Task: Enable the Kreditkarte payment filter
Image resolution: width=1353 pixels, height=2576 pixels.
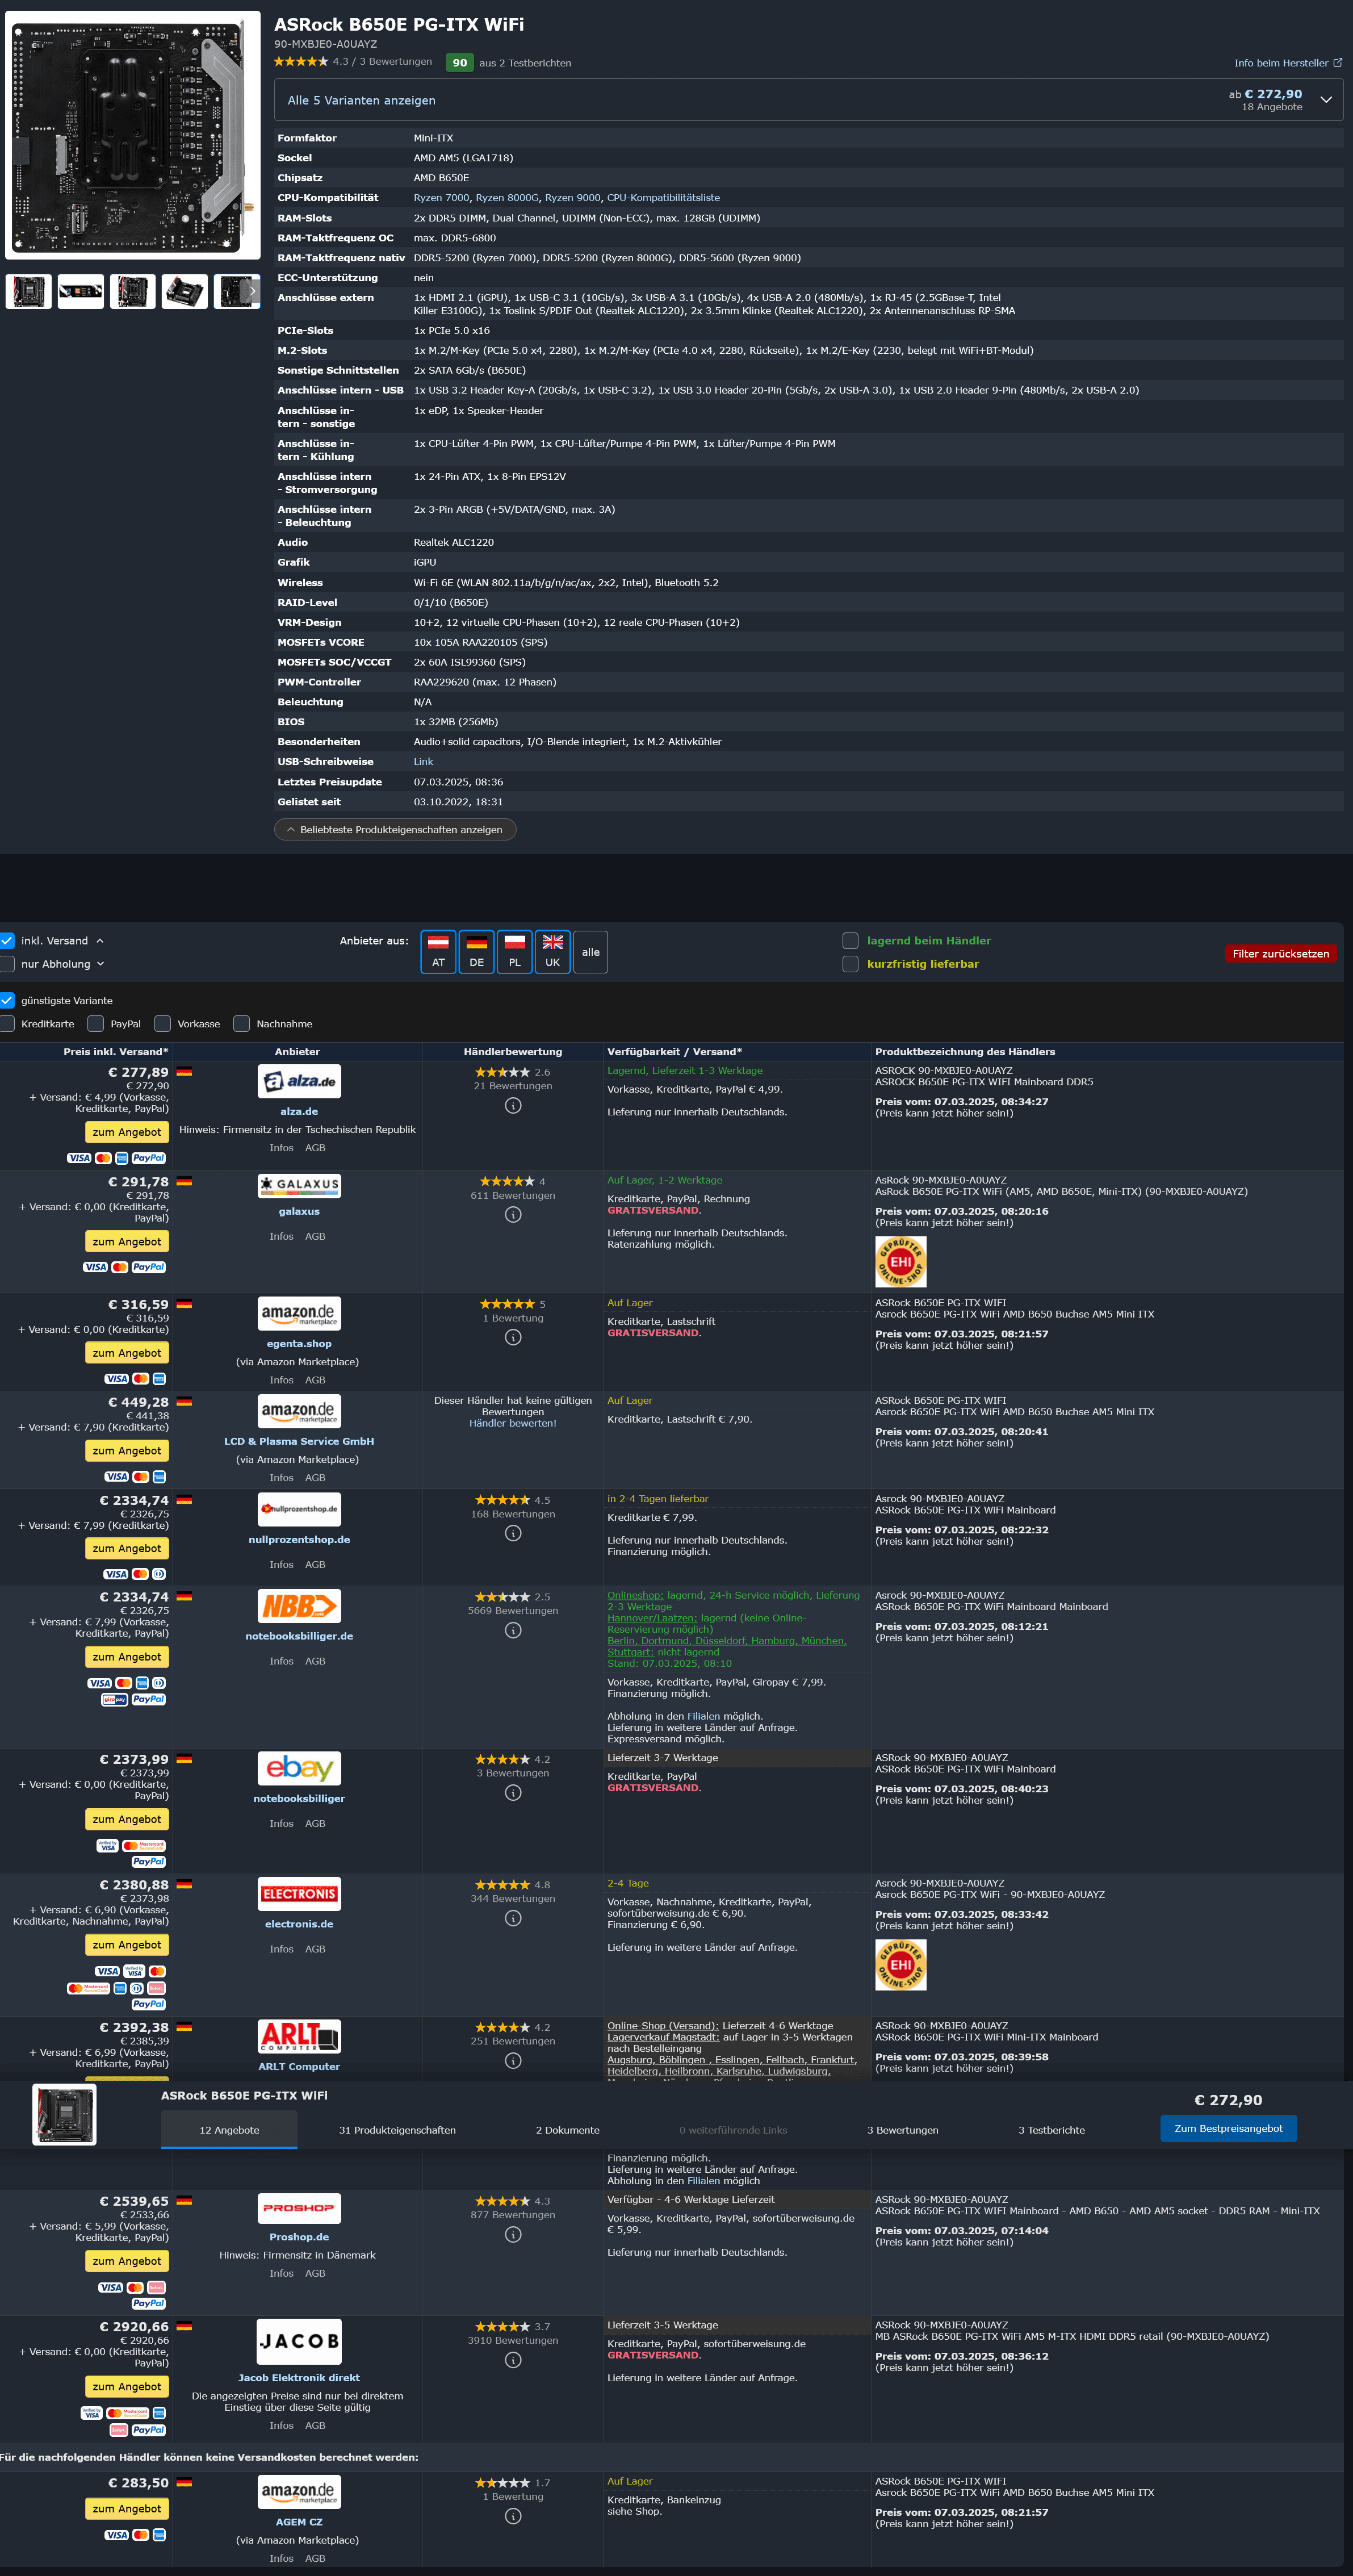Action: (x=7, y=1024)
